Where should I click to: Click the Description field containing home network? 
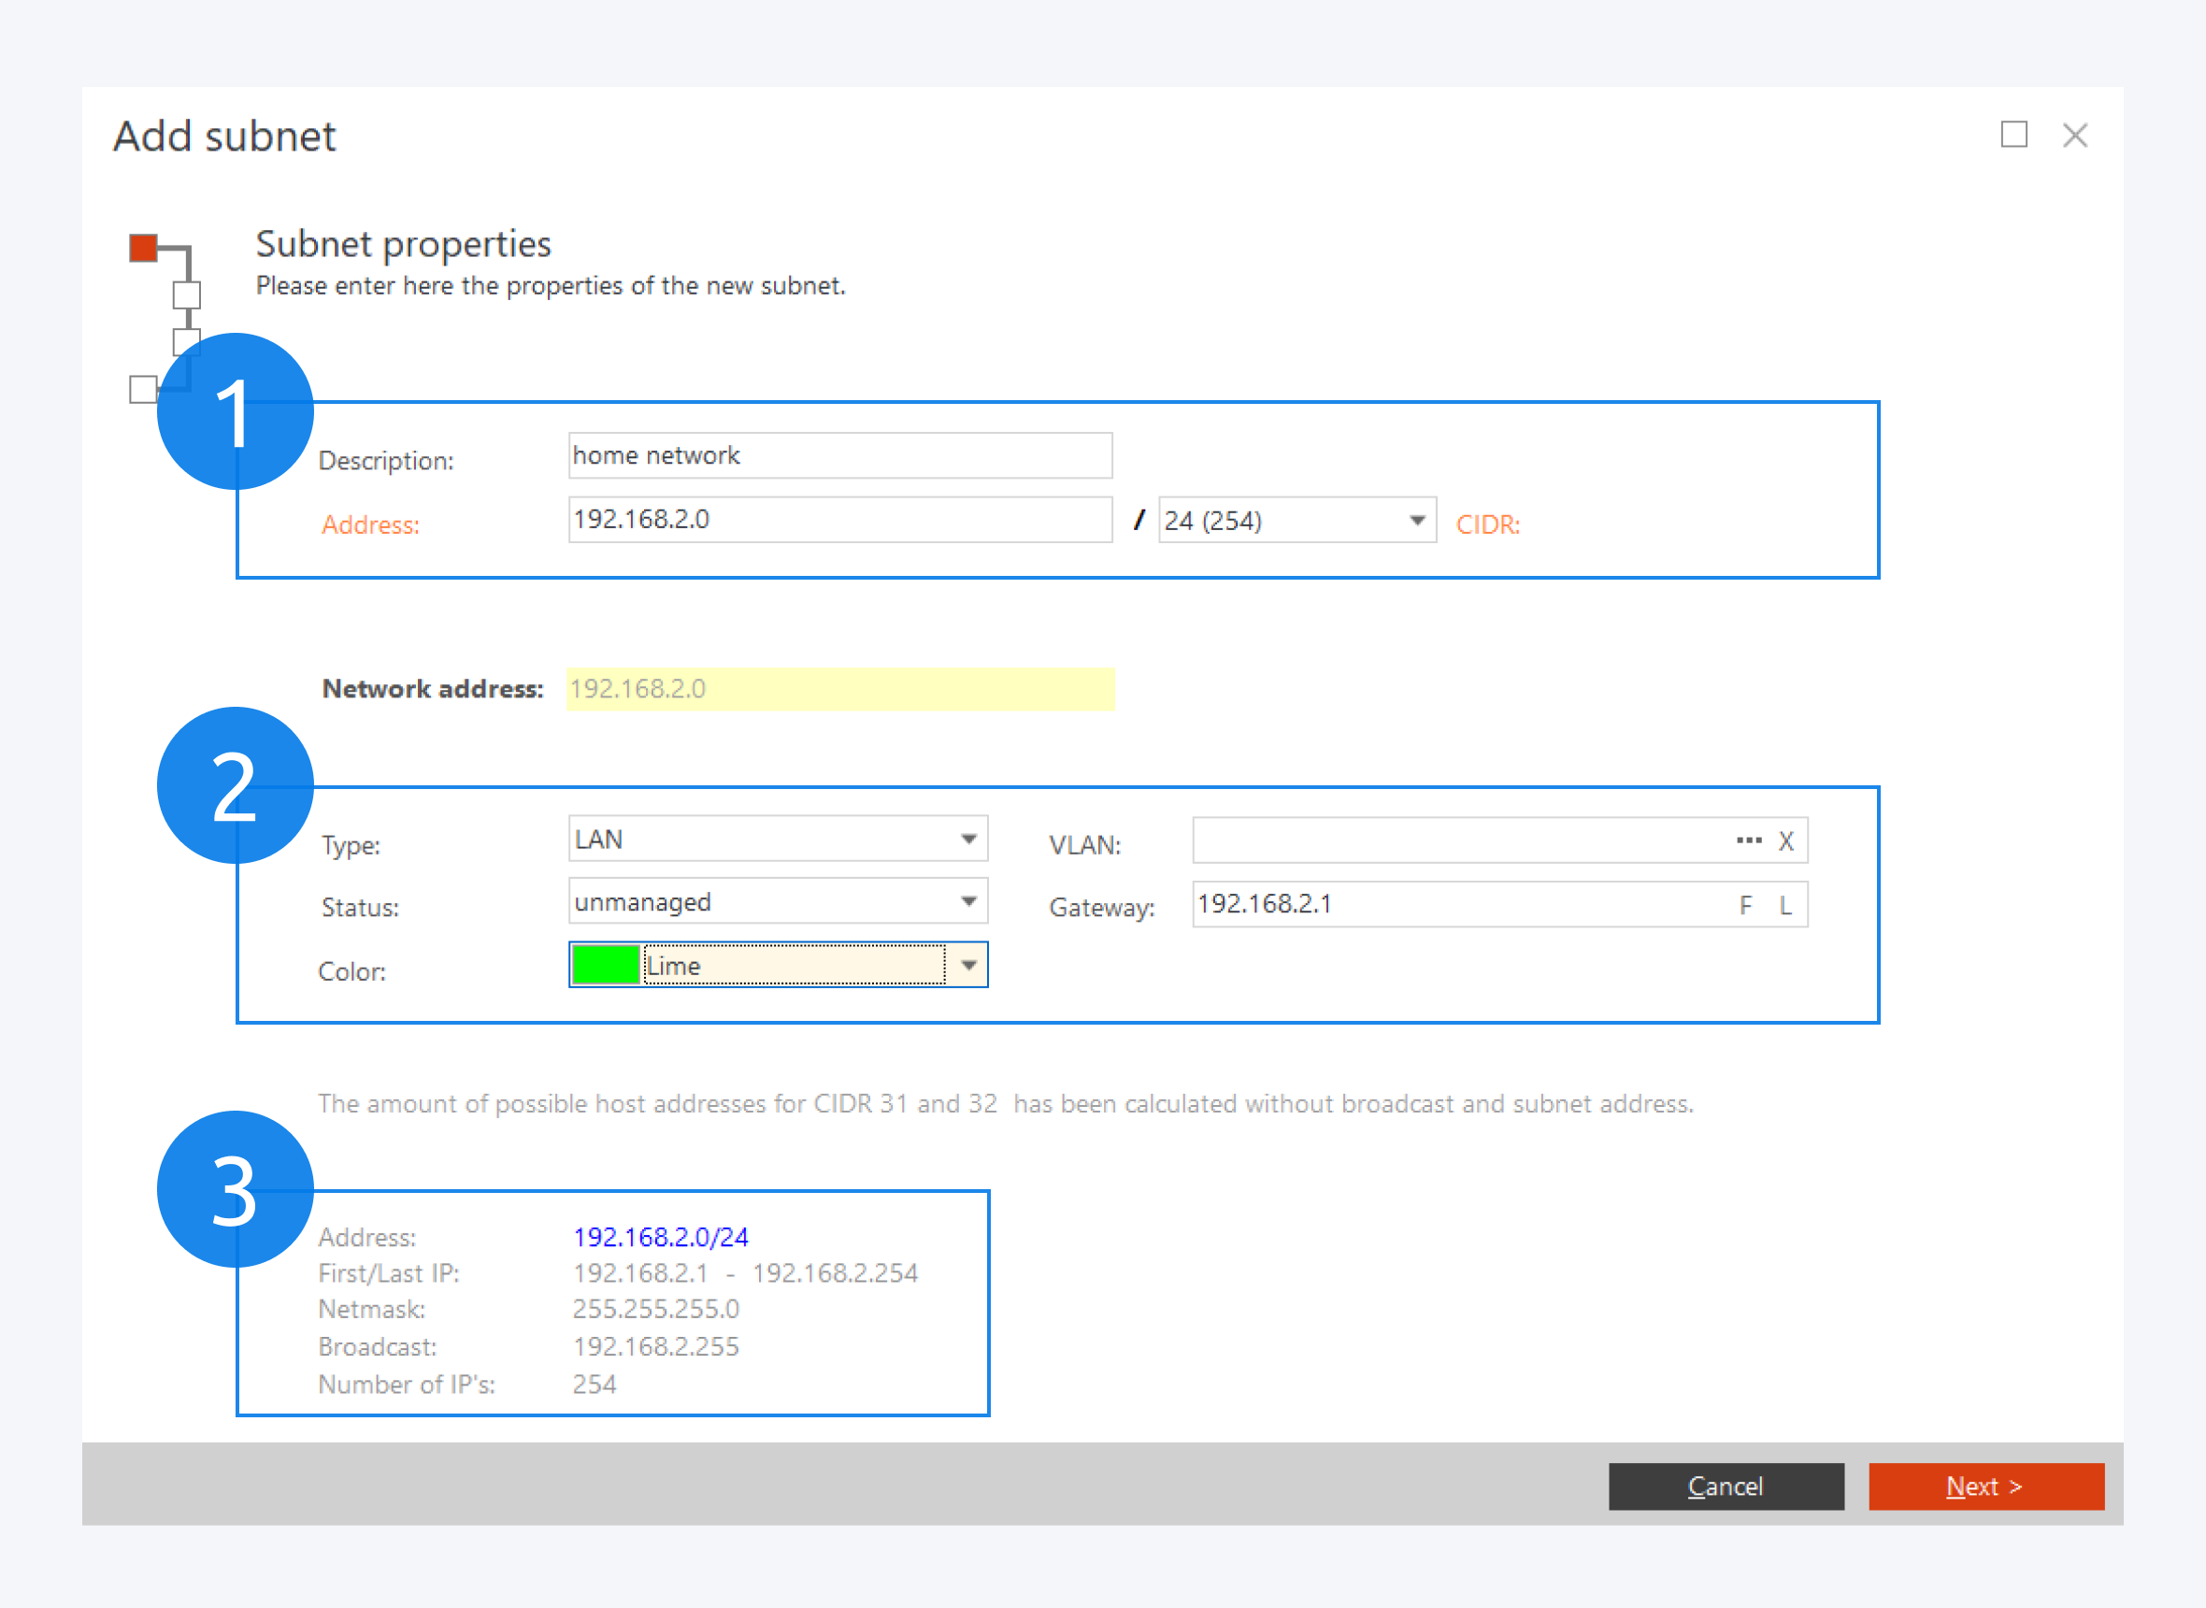pos(838,454)
